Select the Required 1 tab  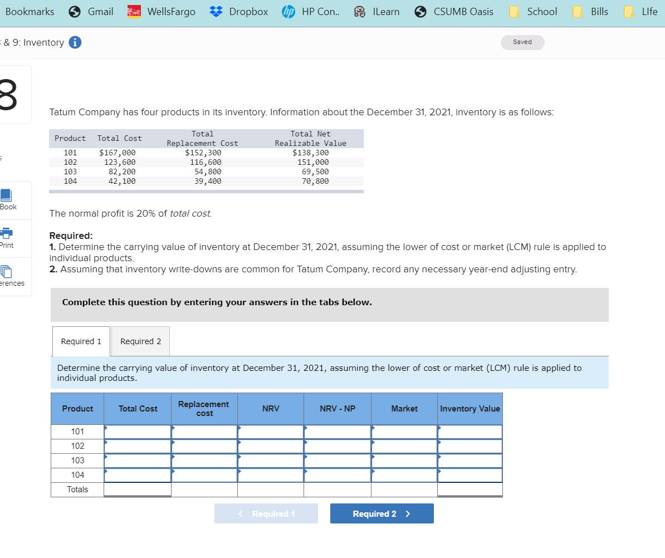(x=81, y=341)
